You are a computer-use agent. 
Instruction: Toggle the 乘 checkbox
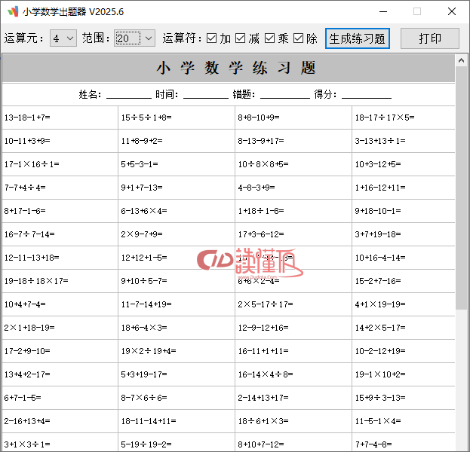(269, 38)
